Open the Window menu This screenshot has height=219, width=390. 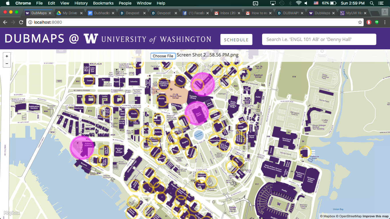pyautogui.click(x=144, y=3)
